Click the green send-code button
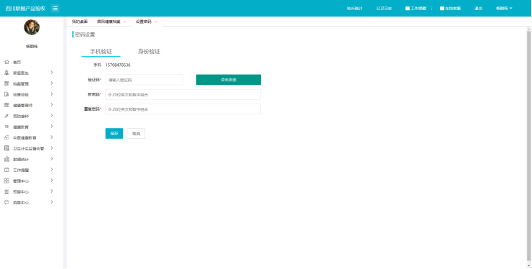 [229, 80]
